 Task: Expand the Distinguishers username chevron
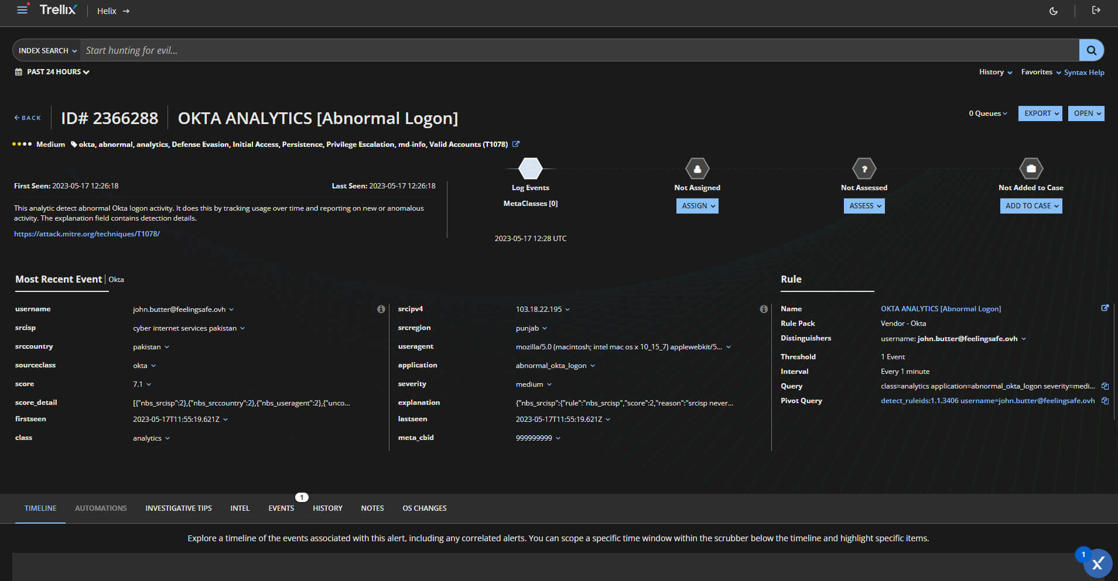(1024, 339)
